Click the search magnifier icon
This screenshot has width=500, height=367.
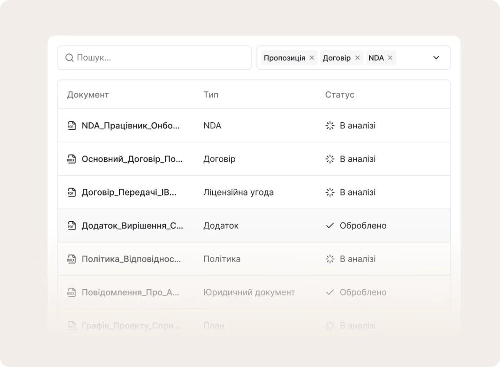click(69, 58)
